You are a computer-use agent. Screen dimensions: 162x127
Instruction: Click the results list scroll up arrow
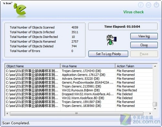pos(155,66)
